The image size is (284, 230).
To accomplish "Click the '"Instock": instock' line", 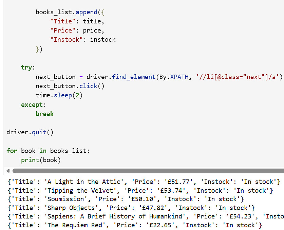I will click(x=83, y=39).
